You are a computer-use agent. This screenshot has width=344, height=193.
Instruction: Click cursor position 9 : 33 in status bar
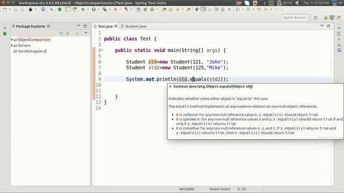(x=241, y=189)
